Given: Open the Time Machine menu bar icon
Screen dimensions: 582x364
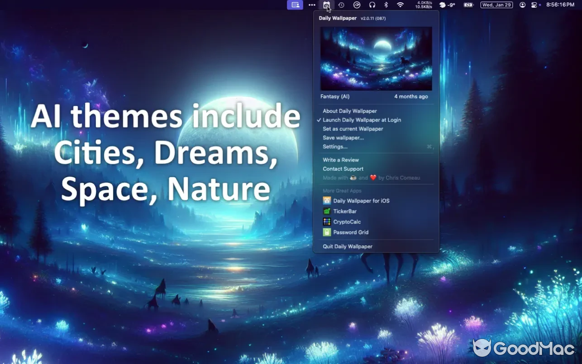Looking at the screenshot, I should (341, 5).
